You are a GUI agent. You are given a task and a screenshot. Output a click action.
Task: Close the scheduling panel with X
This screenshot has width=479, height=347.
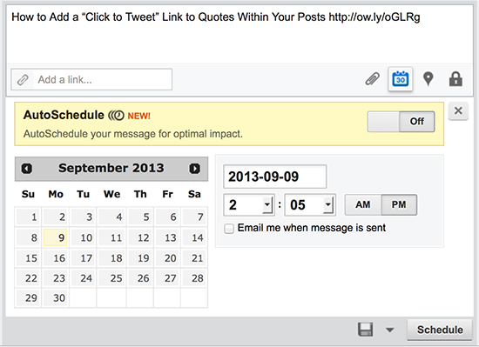[x=458, y=110]
